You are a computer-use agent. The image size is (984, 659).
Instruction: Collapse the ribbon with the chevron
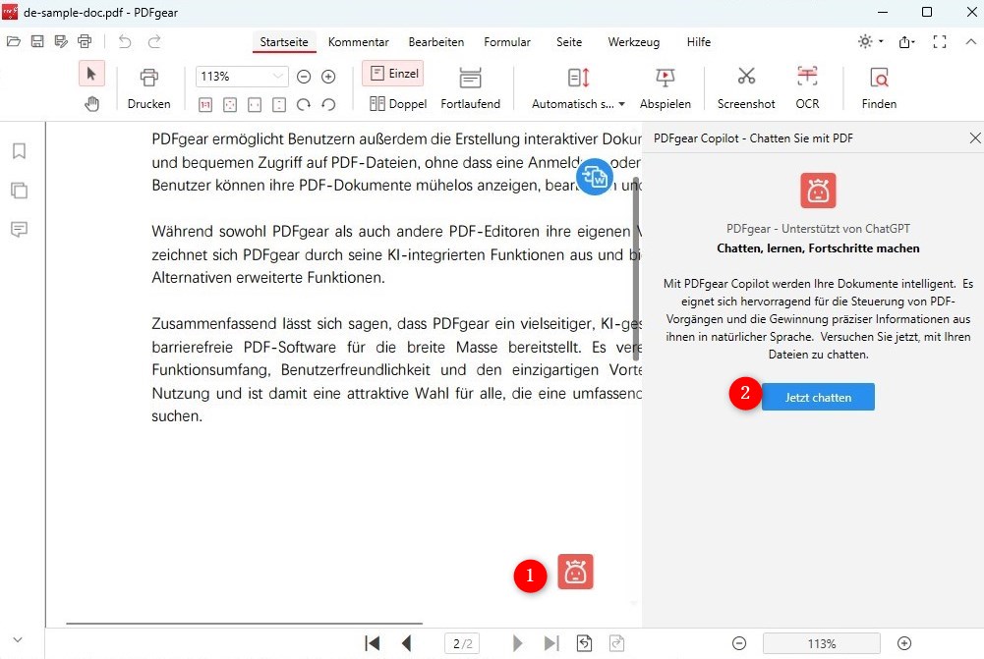971,41
